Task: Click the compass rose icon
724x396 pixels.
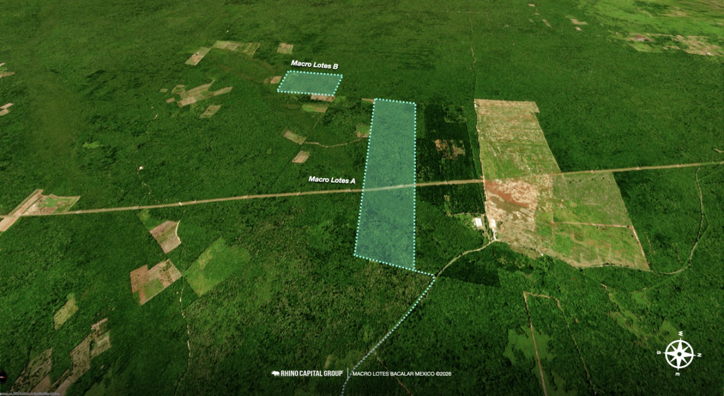Action: (679, 354)
